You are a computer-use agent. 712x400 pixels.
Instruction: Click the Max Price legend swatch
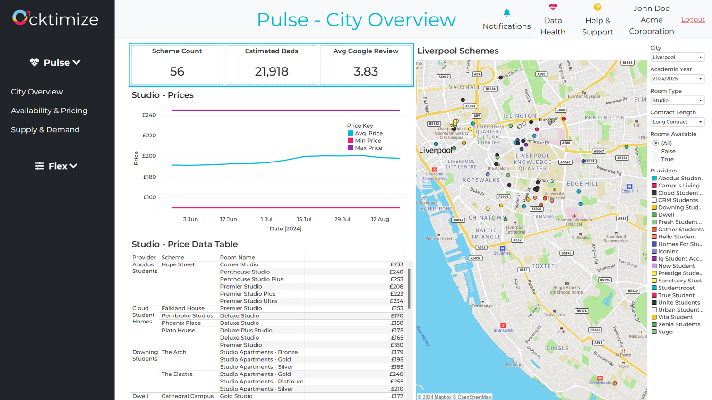(351, 148)
